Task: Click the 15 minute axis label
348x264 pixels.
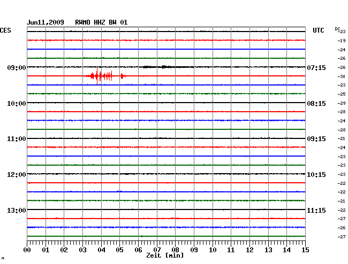Action: pyautogui.click(x=305, y=250)
